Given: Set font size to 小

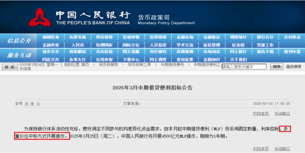Looking at the screenshot, I should pos(38,104).
